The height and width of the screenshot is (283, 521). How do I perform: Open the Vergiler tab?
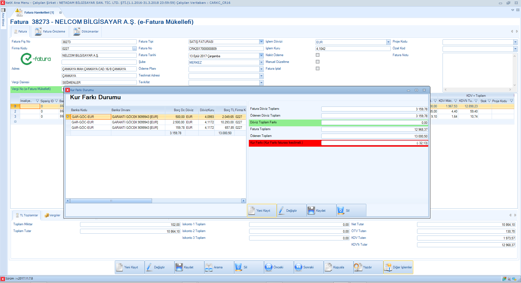click(52, 215)
